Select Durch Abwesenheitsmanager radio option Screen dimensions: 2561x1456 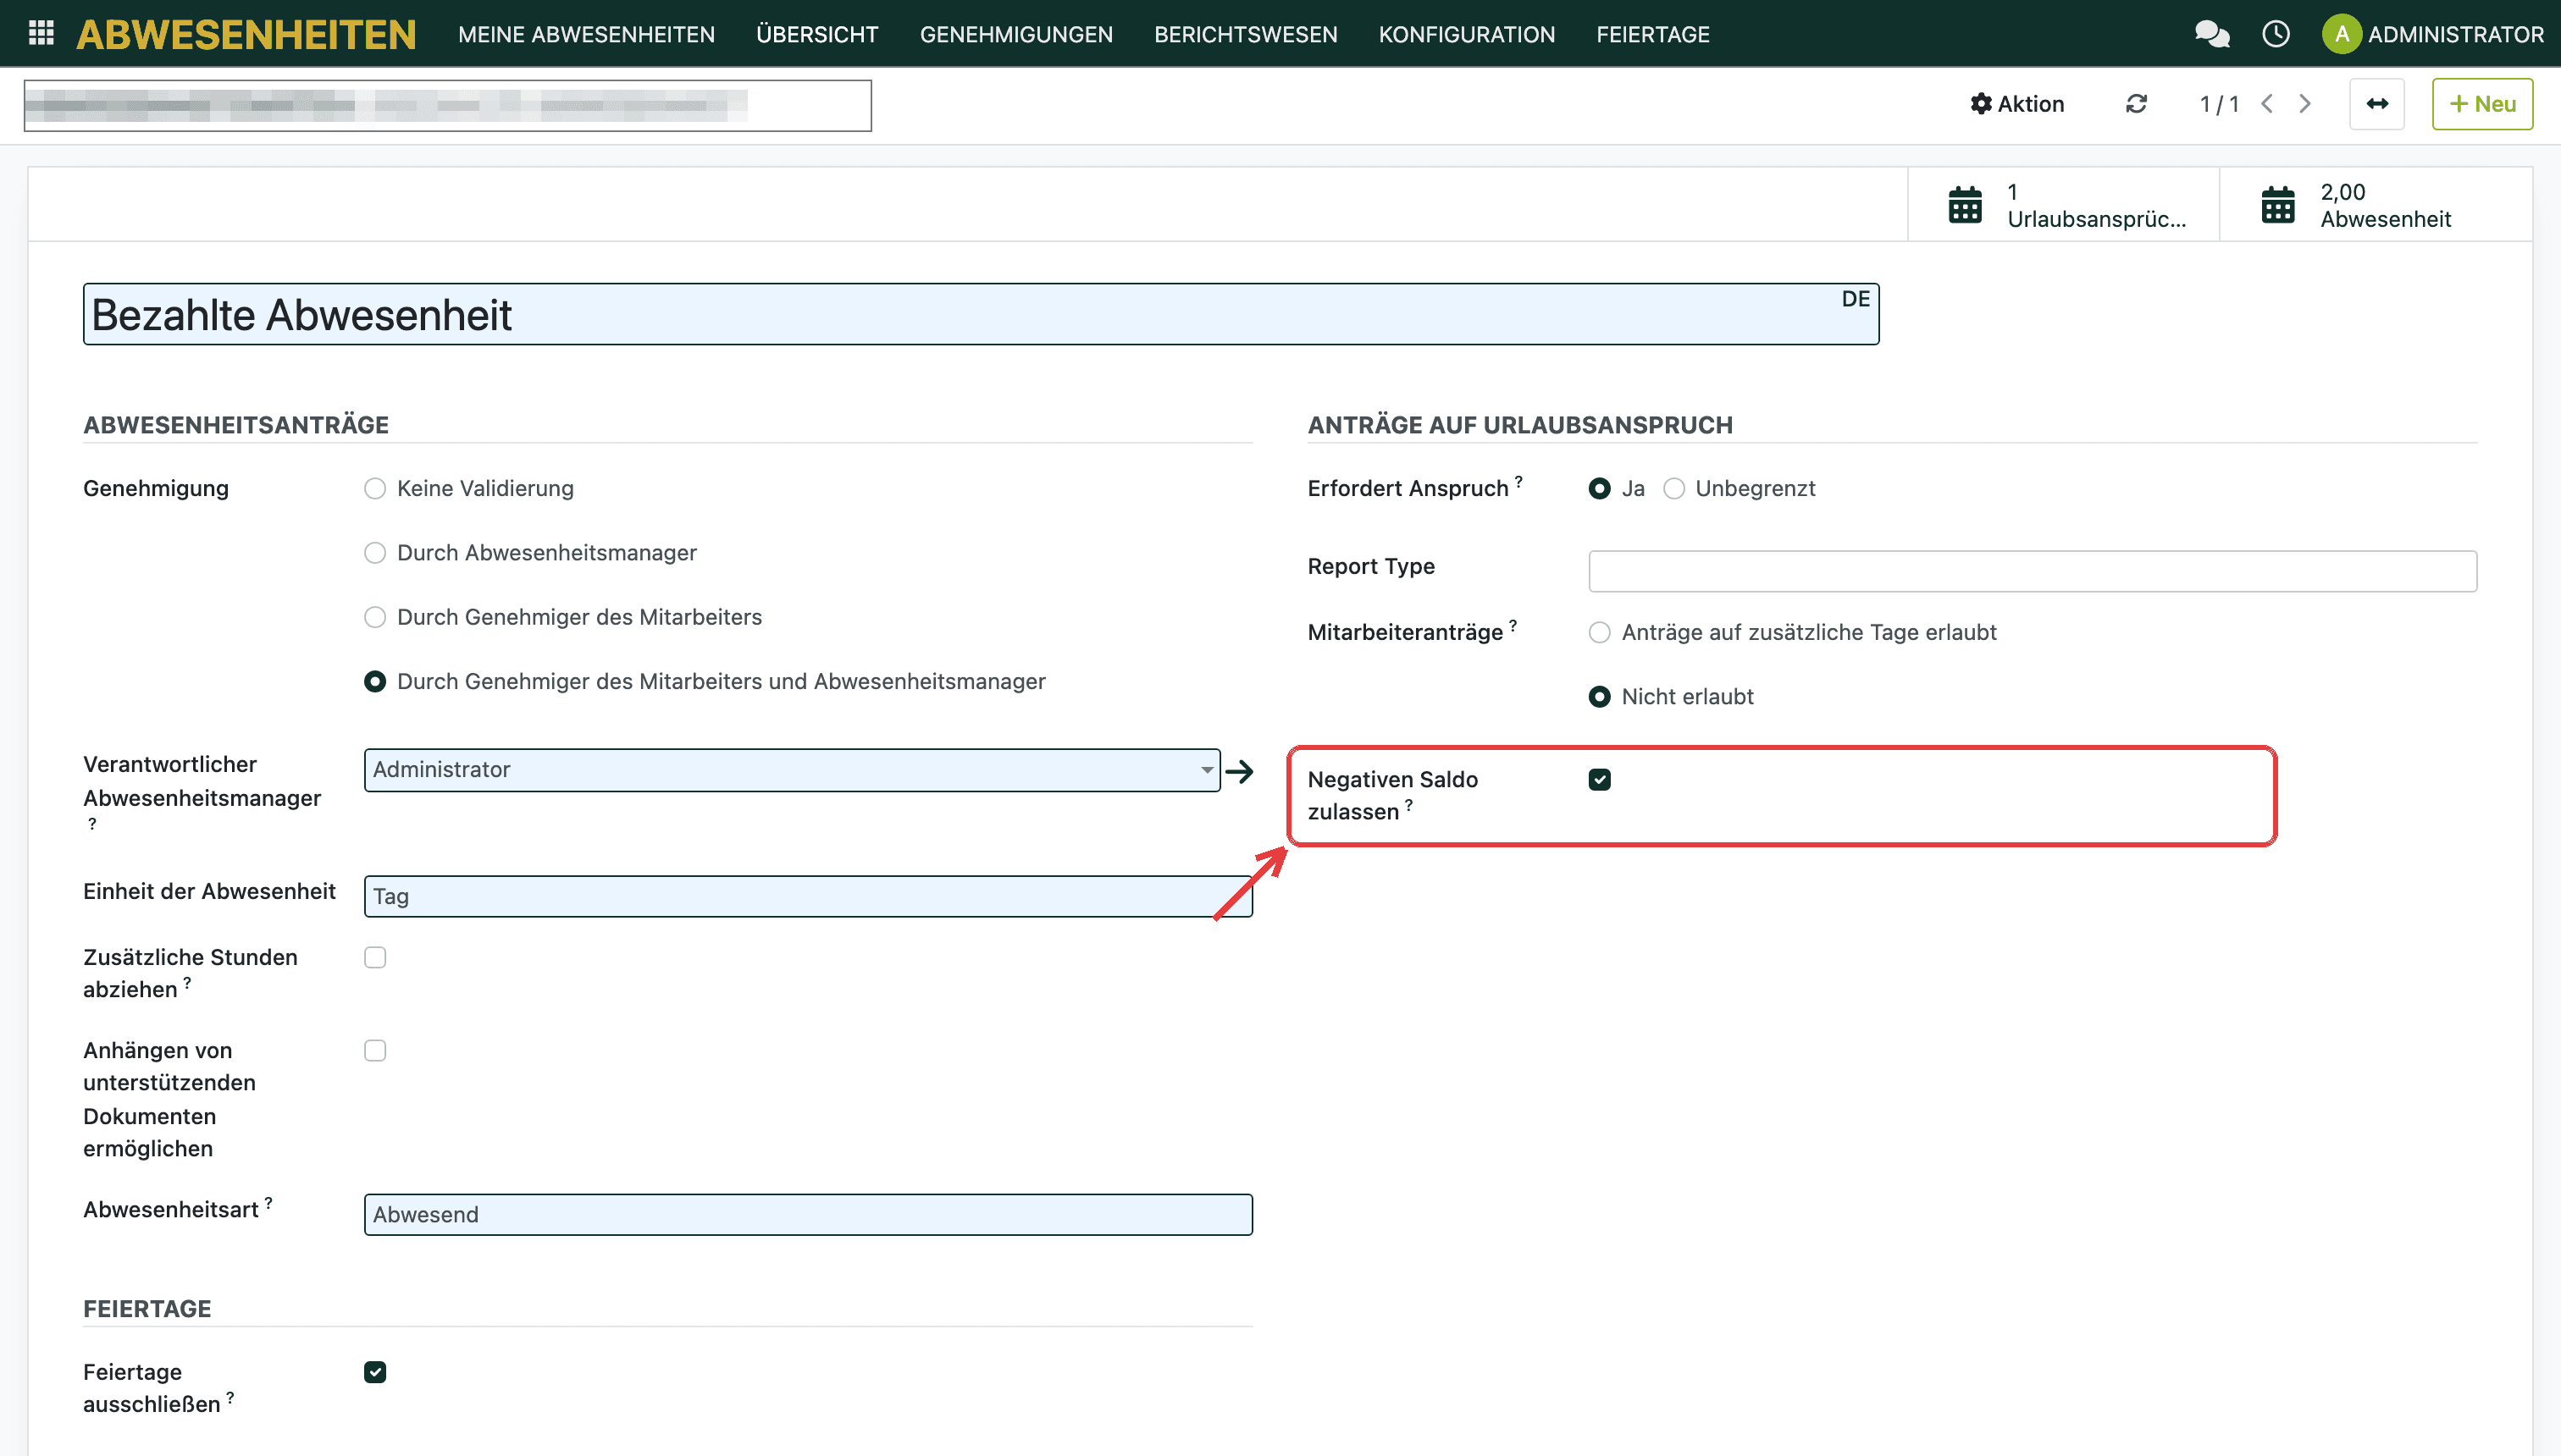point(375,553)
